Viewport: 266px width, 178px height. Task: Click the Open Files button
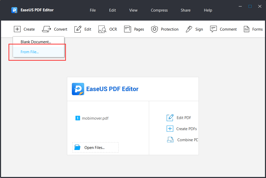click(95, 147)
